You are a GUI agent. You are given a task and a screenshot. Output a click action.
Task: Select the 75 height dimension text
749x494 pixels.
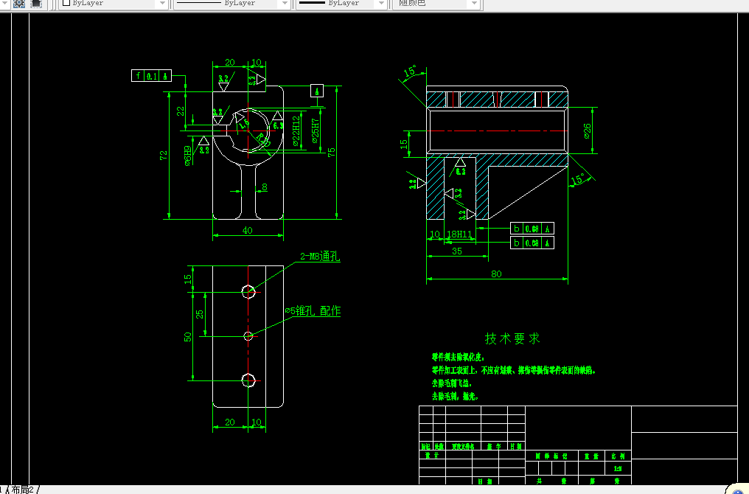click(332, 152)
